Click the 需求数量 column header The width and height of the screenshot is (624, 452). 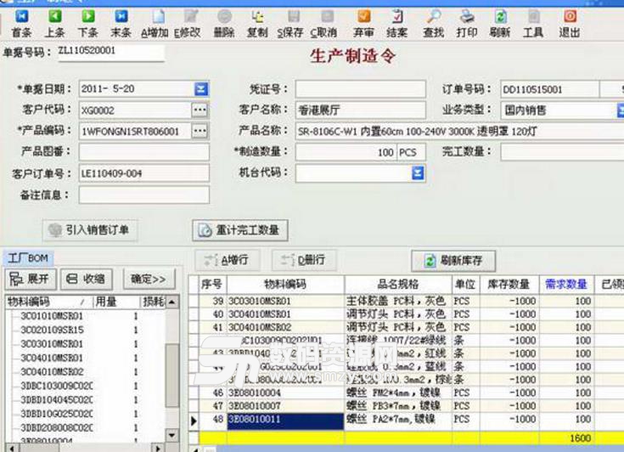567,285
